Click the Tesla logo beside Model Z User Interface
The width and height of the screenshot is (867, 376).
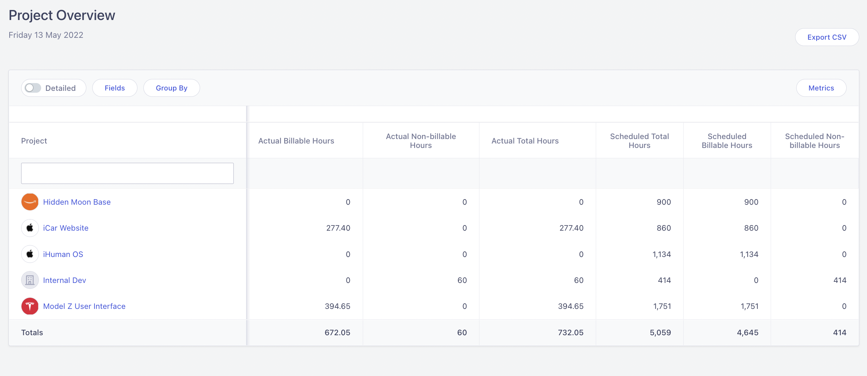tap(30, 306)
